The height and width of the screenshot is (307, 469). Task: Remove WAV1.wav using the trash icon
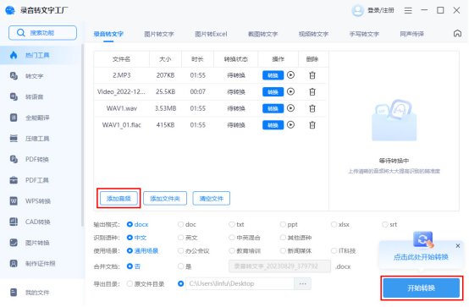312,108
